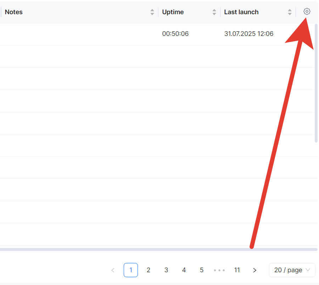
Task: Go to page 2
Action: tap(149, 270)
